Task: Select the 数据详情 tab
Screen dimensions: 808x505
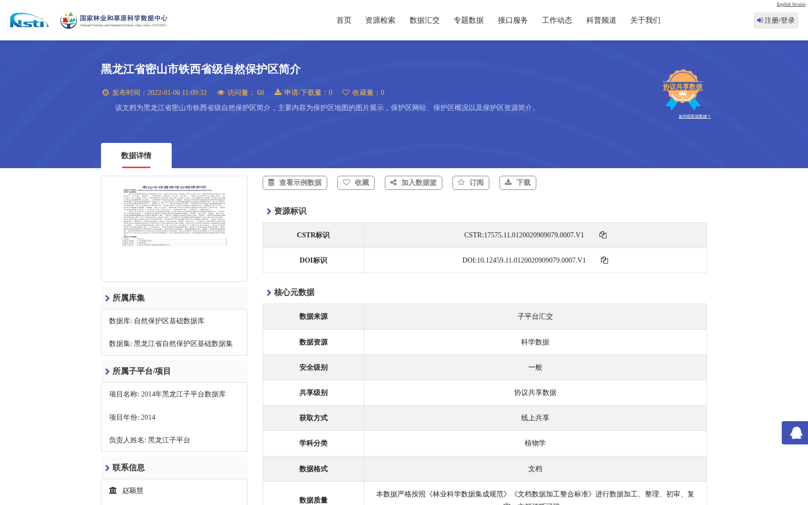Action: click(x=136, y=156)
